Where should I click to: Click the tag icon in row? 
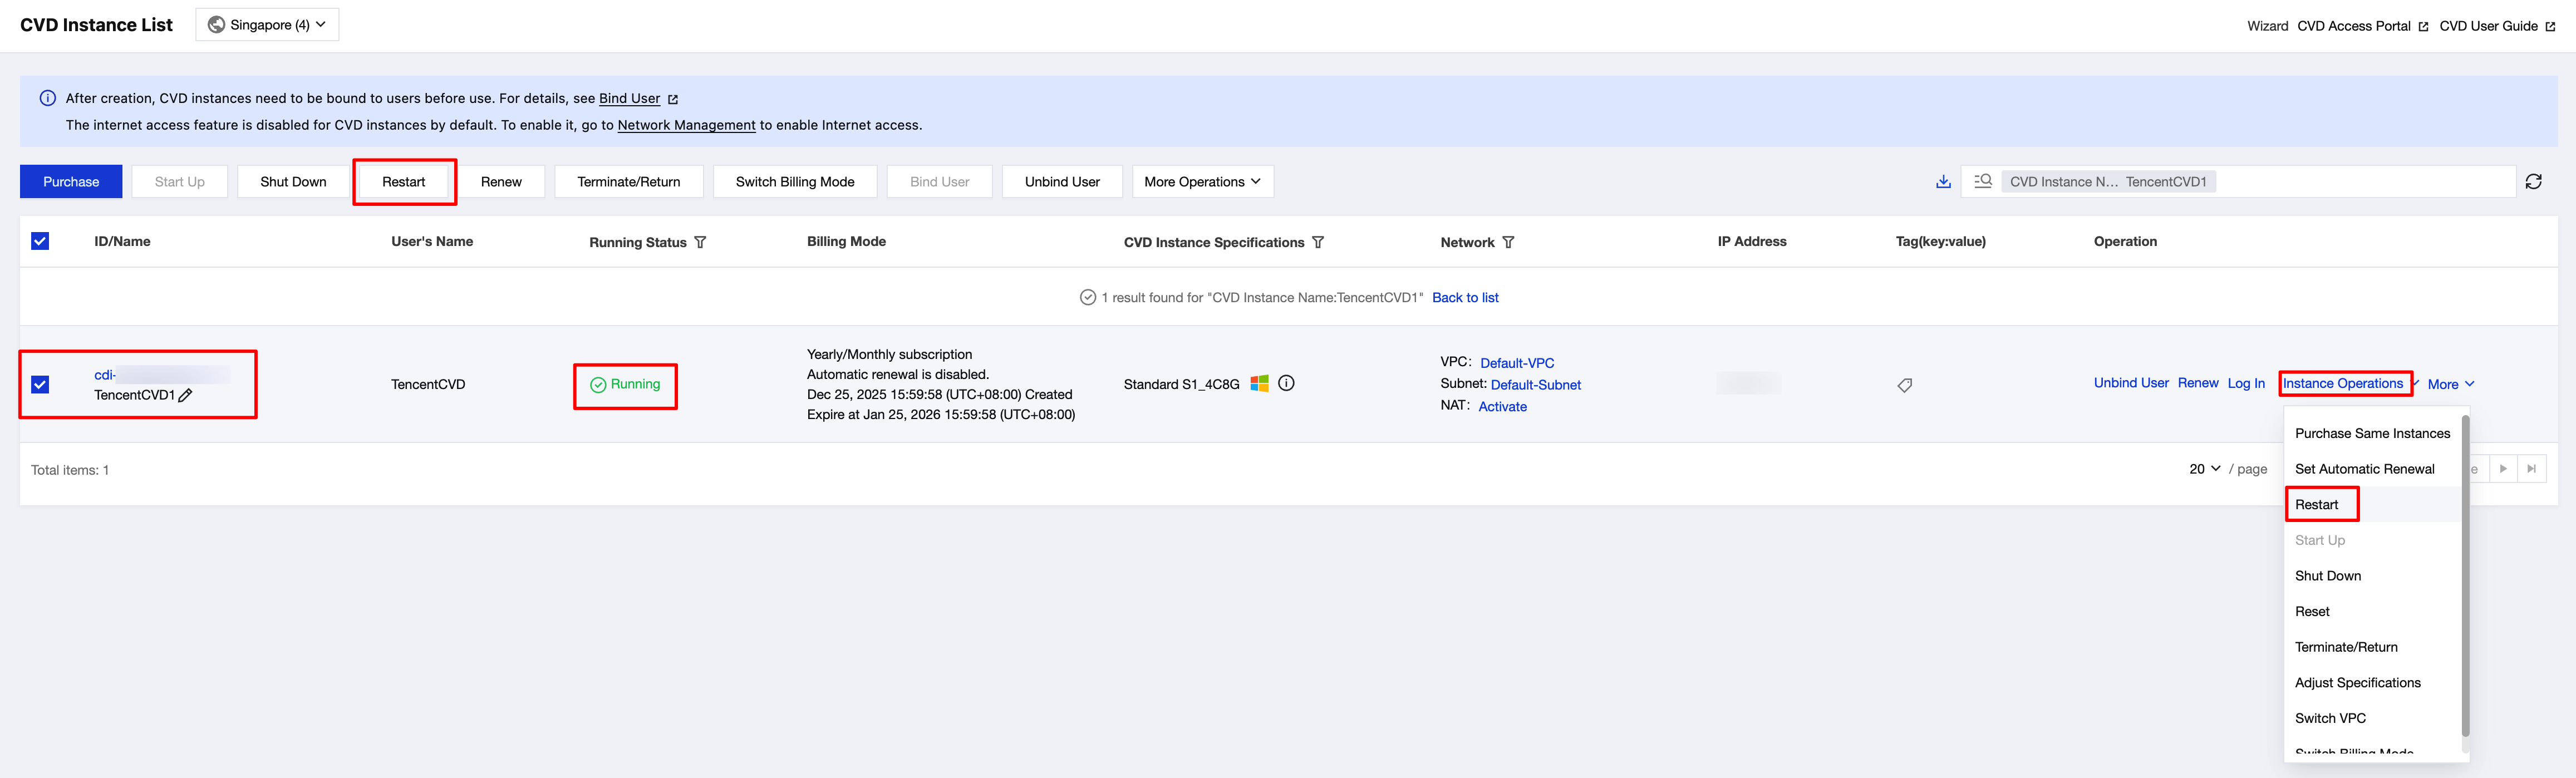(1904, 385)
